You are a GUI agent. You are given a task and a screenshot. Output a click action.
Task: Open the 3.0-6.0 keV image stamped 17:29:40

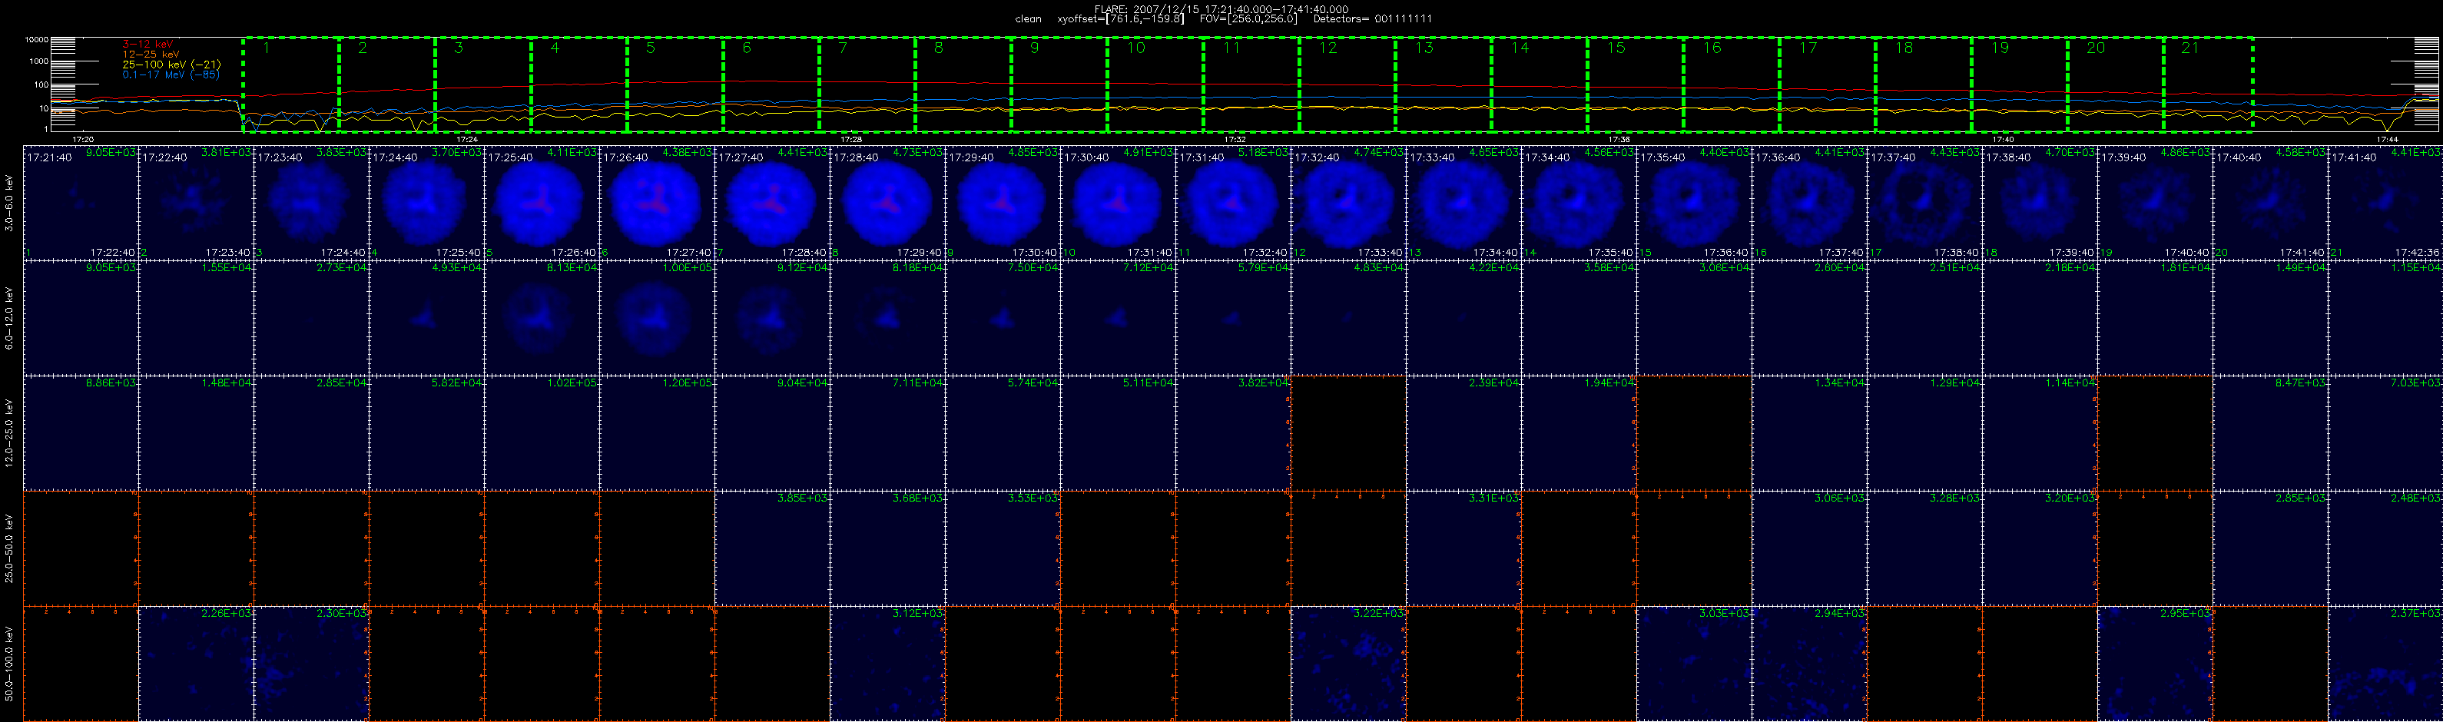point(1003,203)
